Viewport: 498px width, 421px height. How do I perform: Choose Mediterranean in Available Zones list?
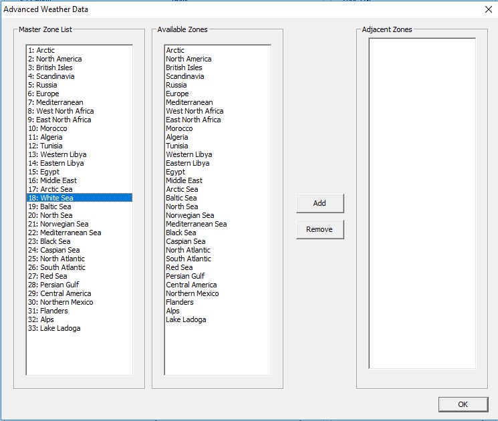click(218, 102)
